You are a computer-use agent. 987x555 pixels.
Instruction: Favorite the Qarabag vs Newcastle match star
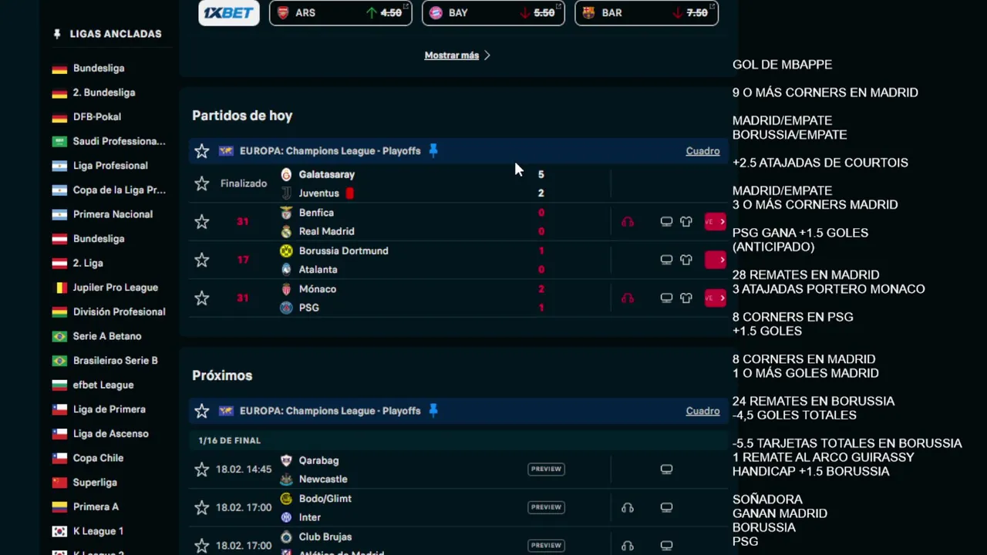202,469
